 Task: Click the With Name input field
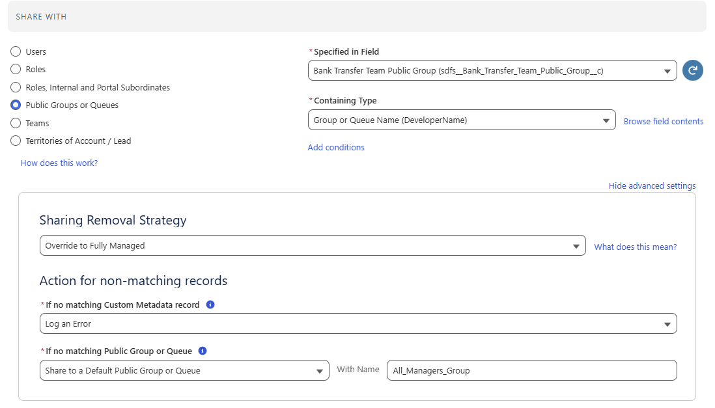[x=531, y=371]
